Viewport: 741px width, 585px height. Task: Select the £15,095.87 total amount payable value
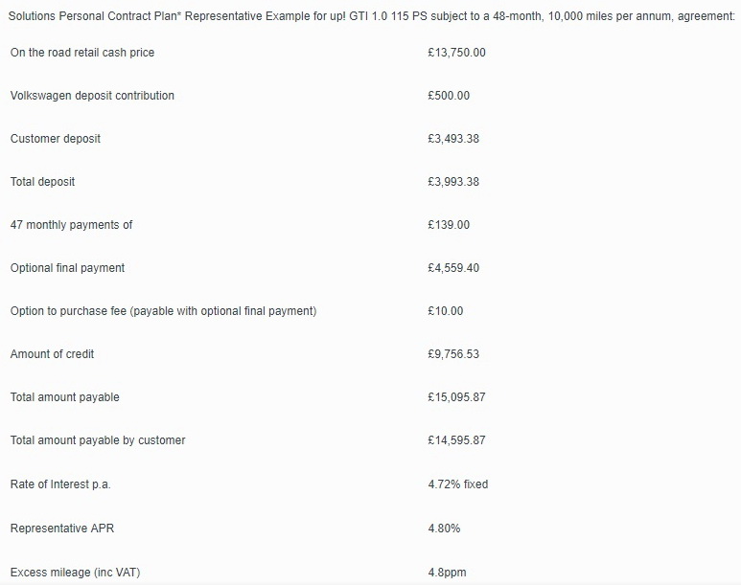click(x=456, y=397)
